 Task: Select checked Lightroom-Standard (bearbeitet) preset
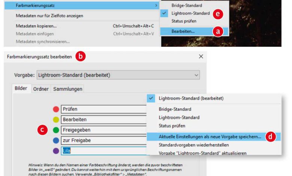[214, 98]
